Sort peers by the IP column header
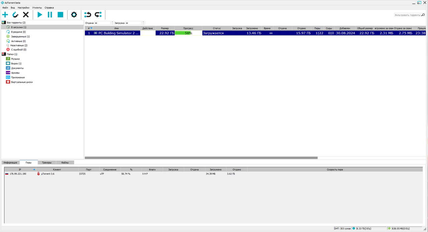The height and width of the screenshot is (232, 428). [20, 170]
